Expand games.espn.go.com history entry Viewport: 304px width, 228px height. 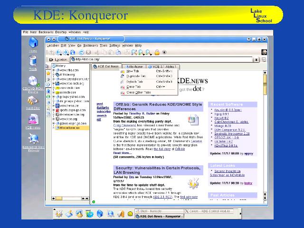[54, 123]
